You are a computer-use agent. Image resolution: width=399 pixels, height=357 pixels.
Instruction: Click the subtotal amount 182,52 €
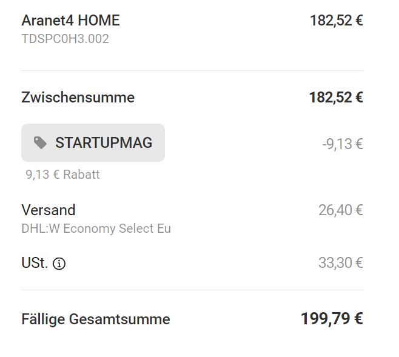336,98
